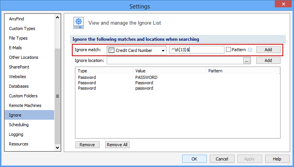
Task: Select Scheduling in the settings sidebar
Action: click(x=19, y=125)
